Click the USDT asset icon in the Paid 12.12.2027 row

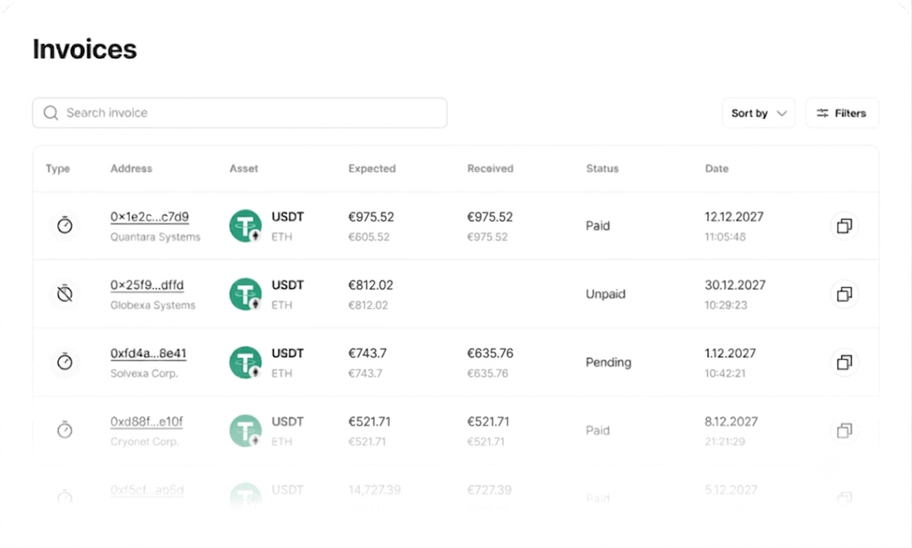(x=245, y=226)
